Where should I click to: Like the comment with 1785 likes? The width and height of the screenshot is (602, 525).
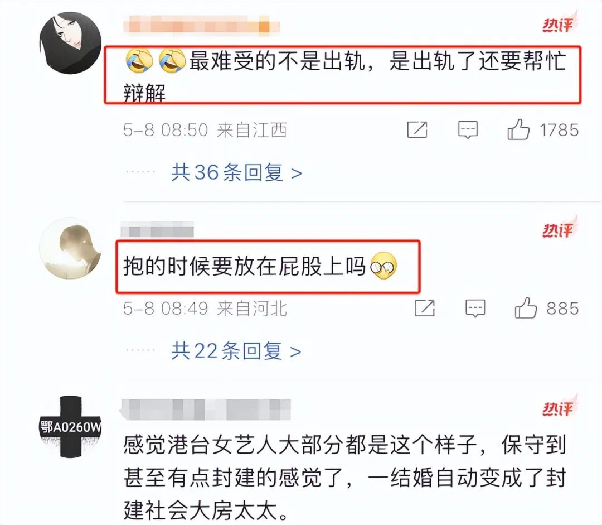[518, 129]
